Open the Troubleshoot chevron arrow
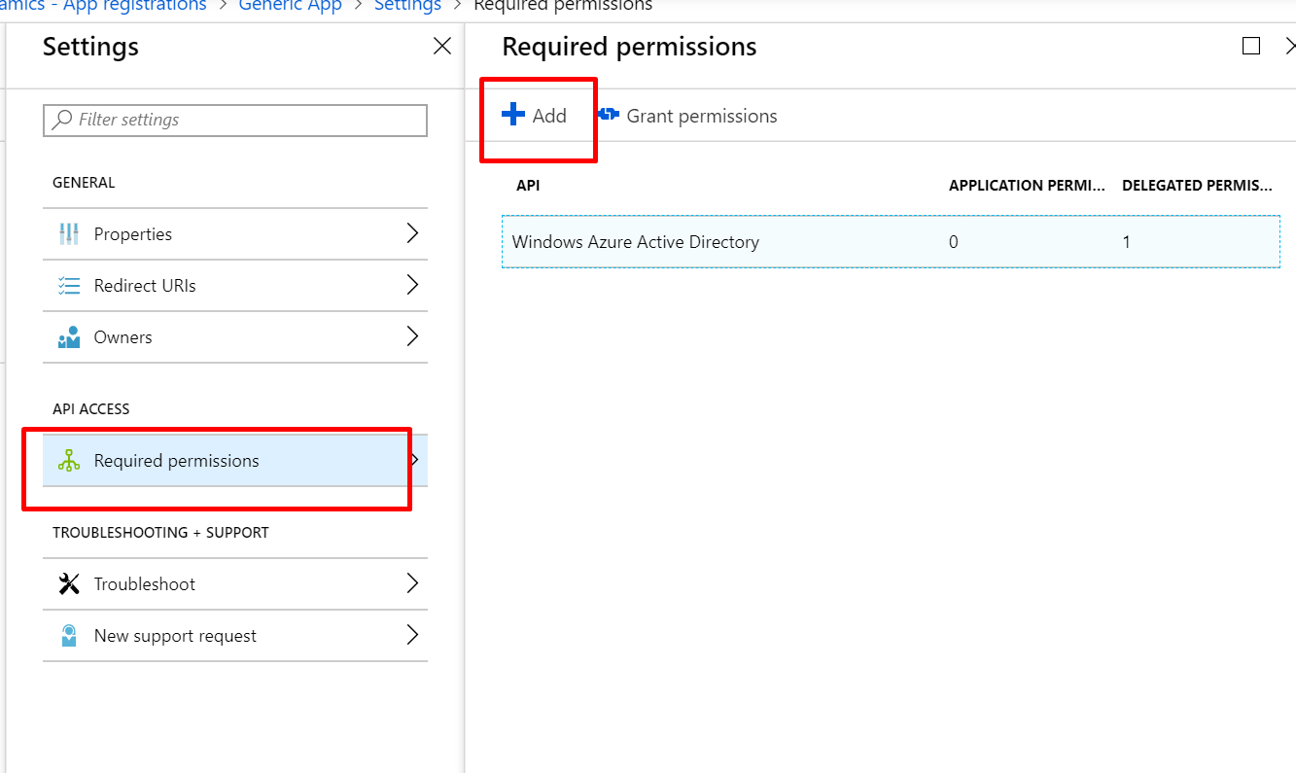The image size is (1296, 773). tap(412, 583)
